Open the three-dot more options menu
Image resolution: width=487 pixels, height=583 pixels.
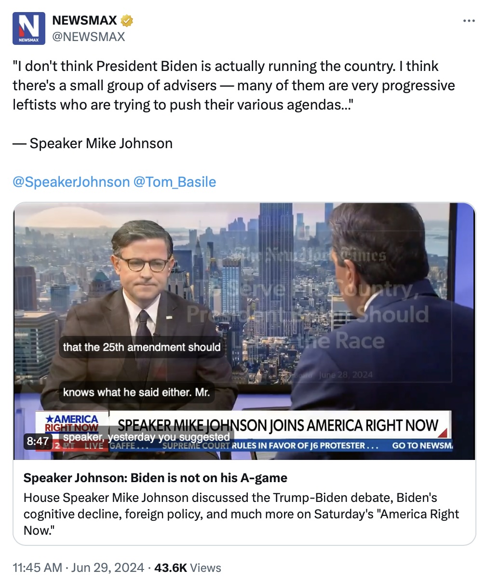[469, 21]
